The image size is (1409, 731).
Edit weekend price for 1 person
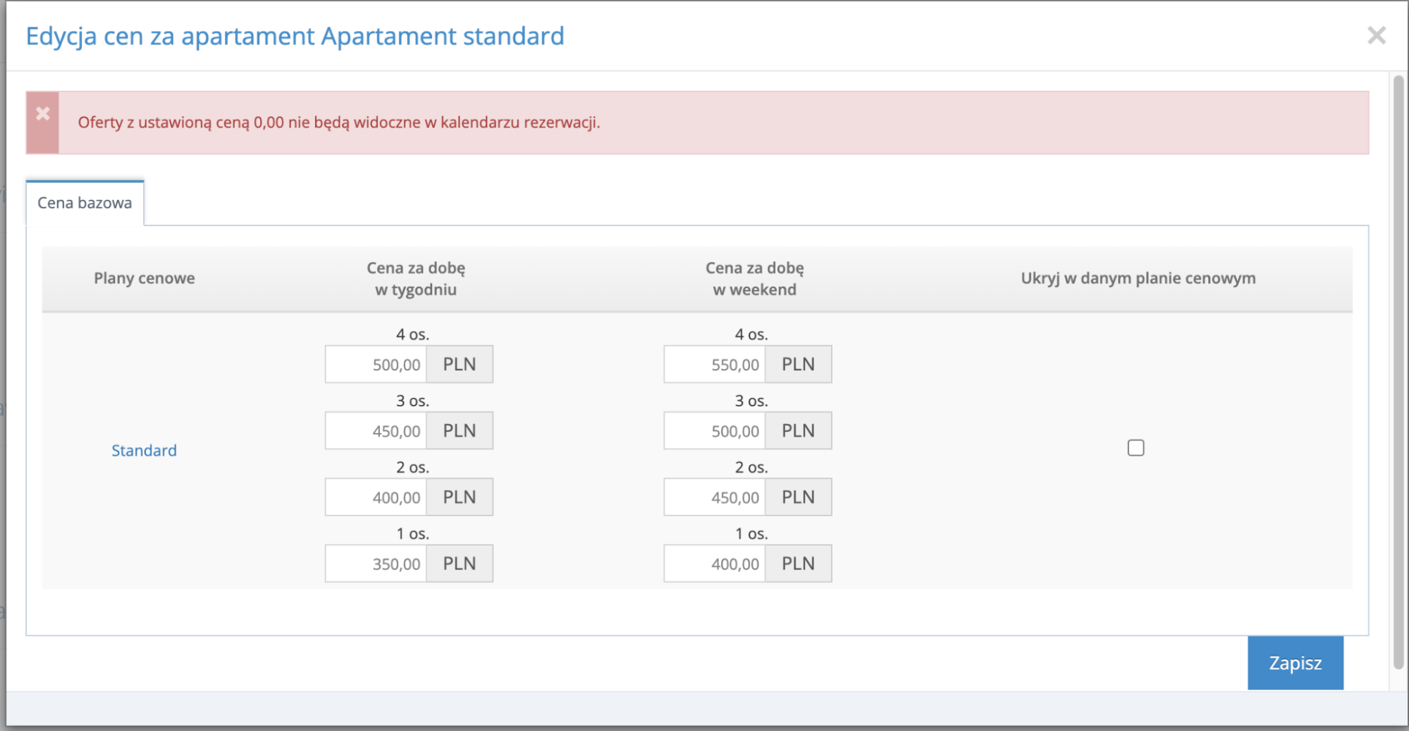(715, 563)
